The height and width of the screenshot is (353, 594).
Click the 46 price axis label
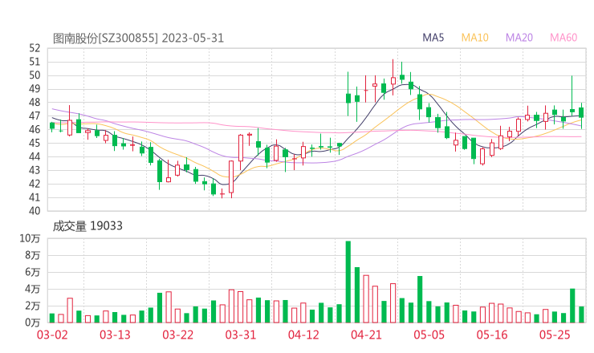pyautogui.click(x=35, y=129)
